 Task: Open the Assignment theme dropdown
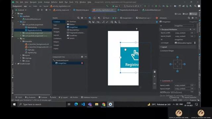(127, 18)
